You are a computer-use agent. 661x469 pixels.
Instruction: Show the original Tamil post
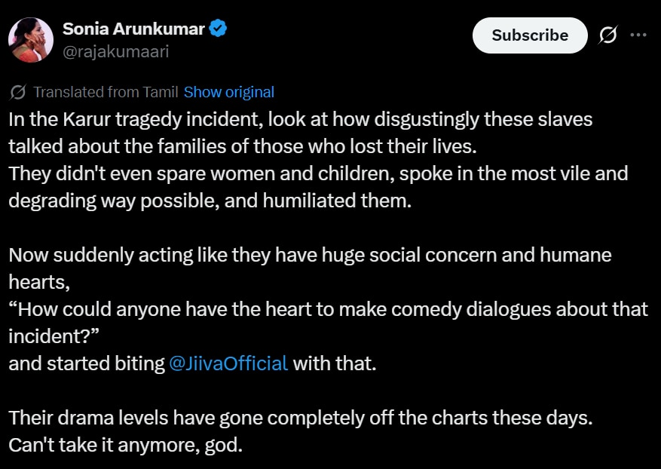(229, 93)
